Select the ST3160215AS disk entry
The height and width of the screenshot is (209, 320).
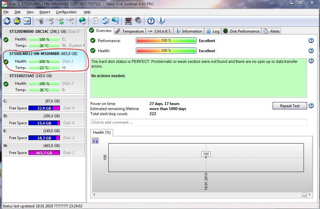point(44,83)
